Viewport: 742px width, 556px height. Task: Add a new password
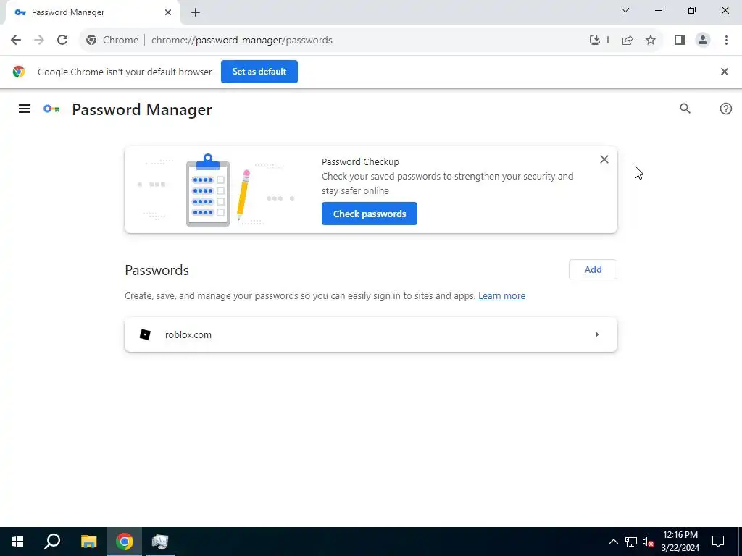(x=593, y=269)
